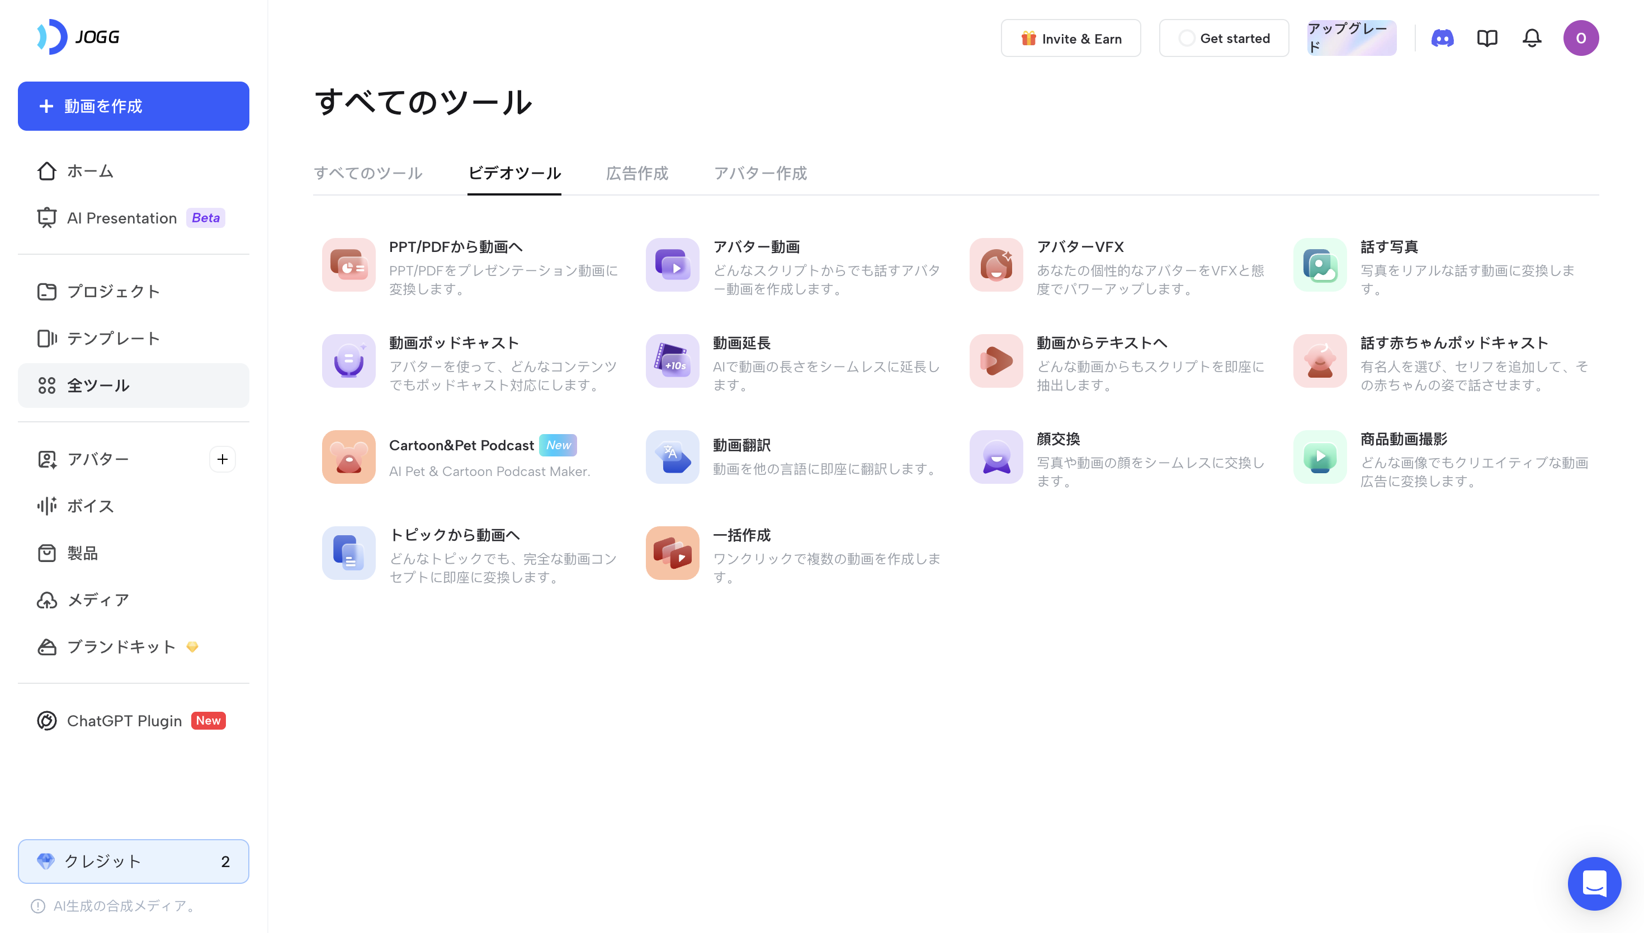Open 製品 in the sidebar
The width and height of the screenshot is (1644, 933).
(134, 553)
